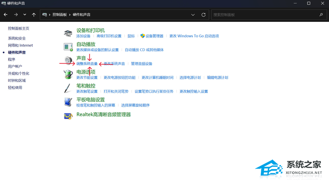Screen dimensions: 329x181
Task: Click the search magnifier icon
Action: pyautogui.click(x=321, y=15)
